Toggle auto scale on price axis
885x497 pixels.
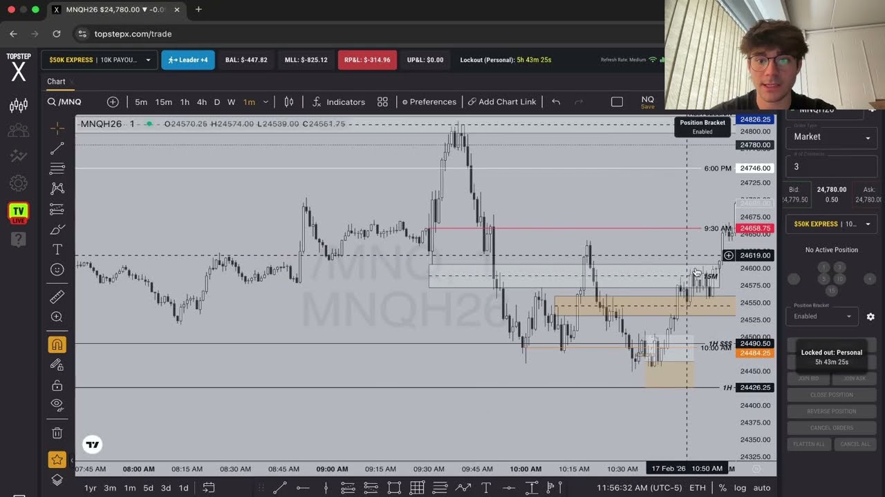tap(761, 488)
